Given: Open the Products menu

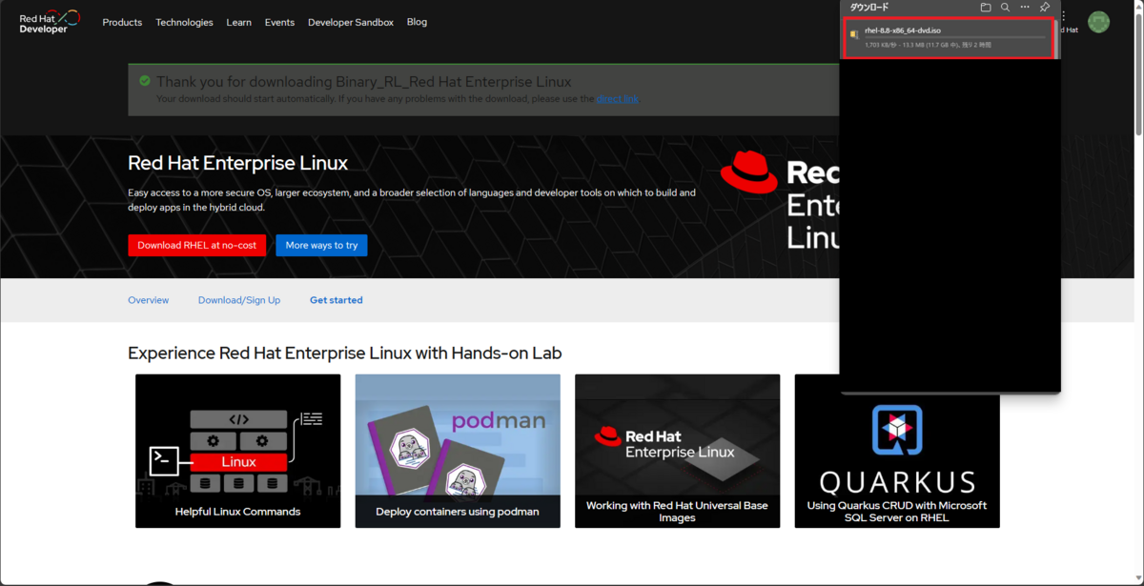Looking at the screenshot, I should pos(122,22).
